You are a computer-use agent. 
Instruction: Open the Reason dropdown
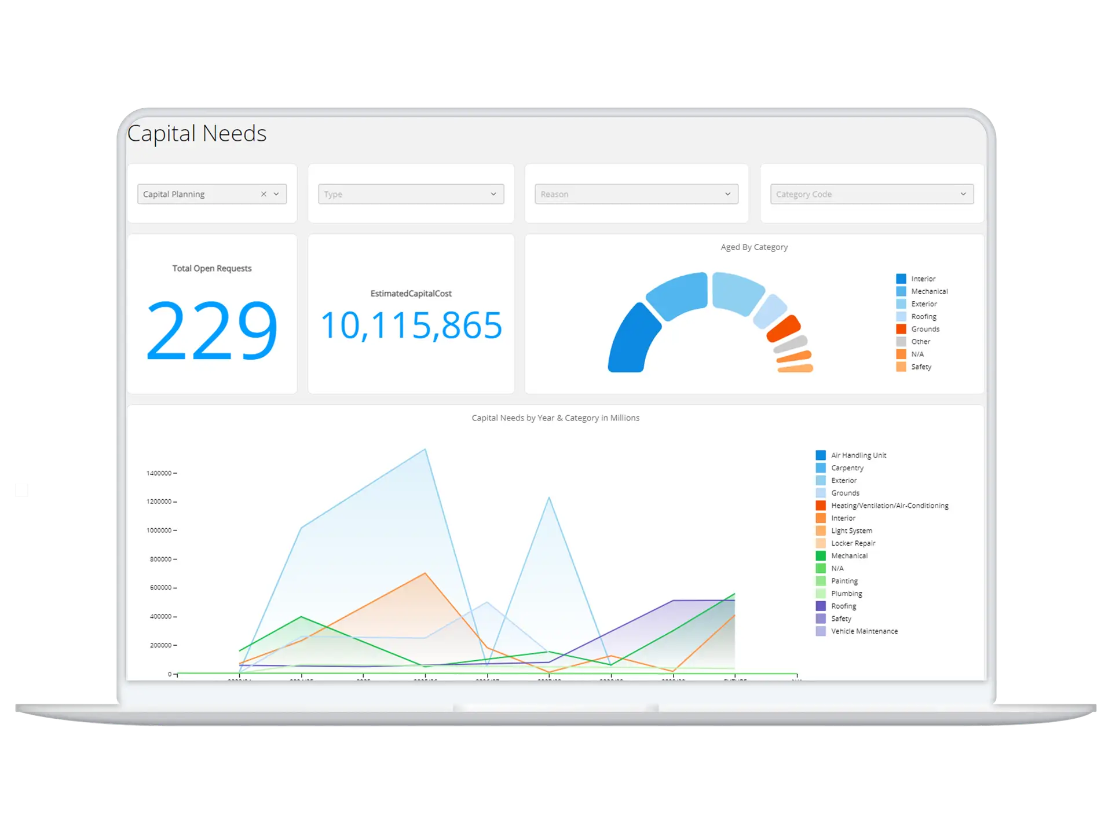(636, 194)
